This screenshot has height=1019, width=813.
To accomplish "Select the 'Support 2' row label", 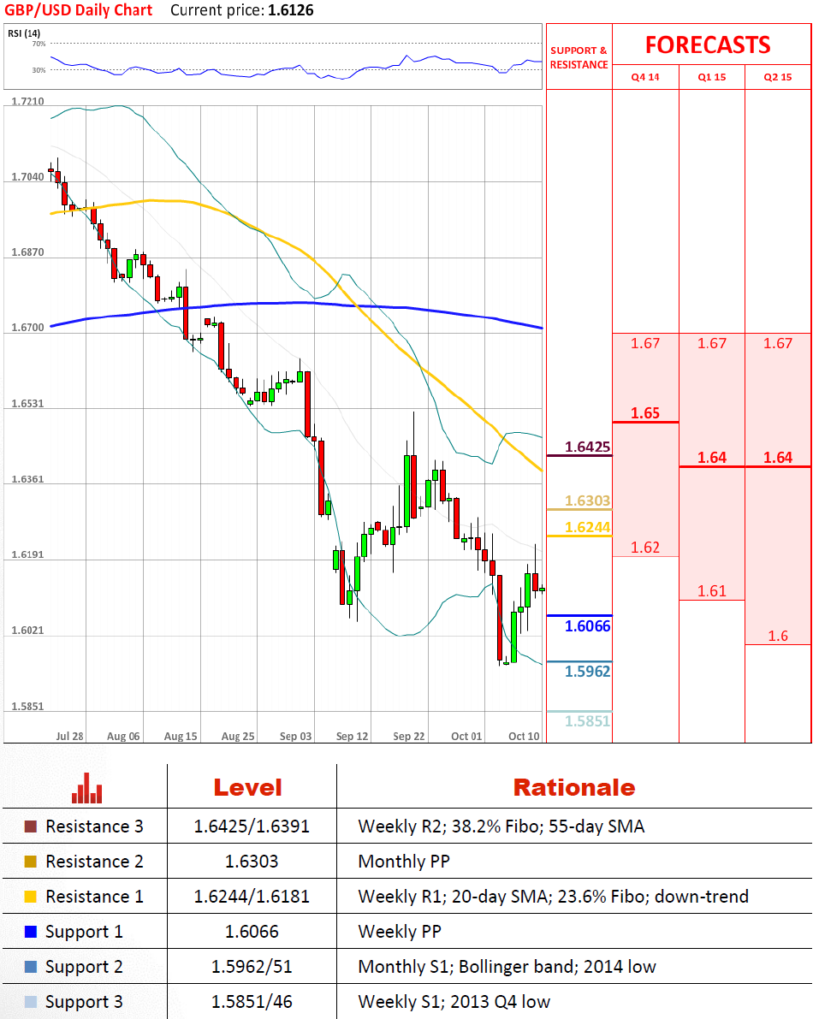I will [x=84, y=968].
